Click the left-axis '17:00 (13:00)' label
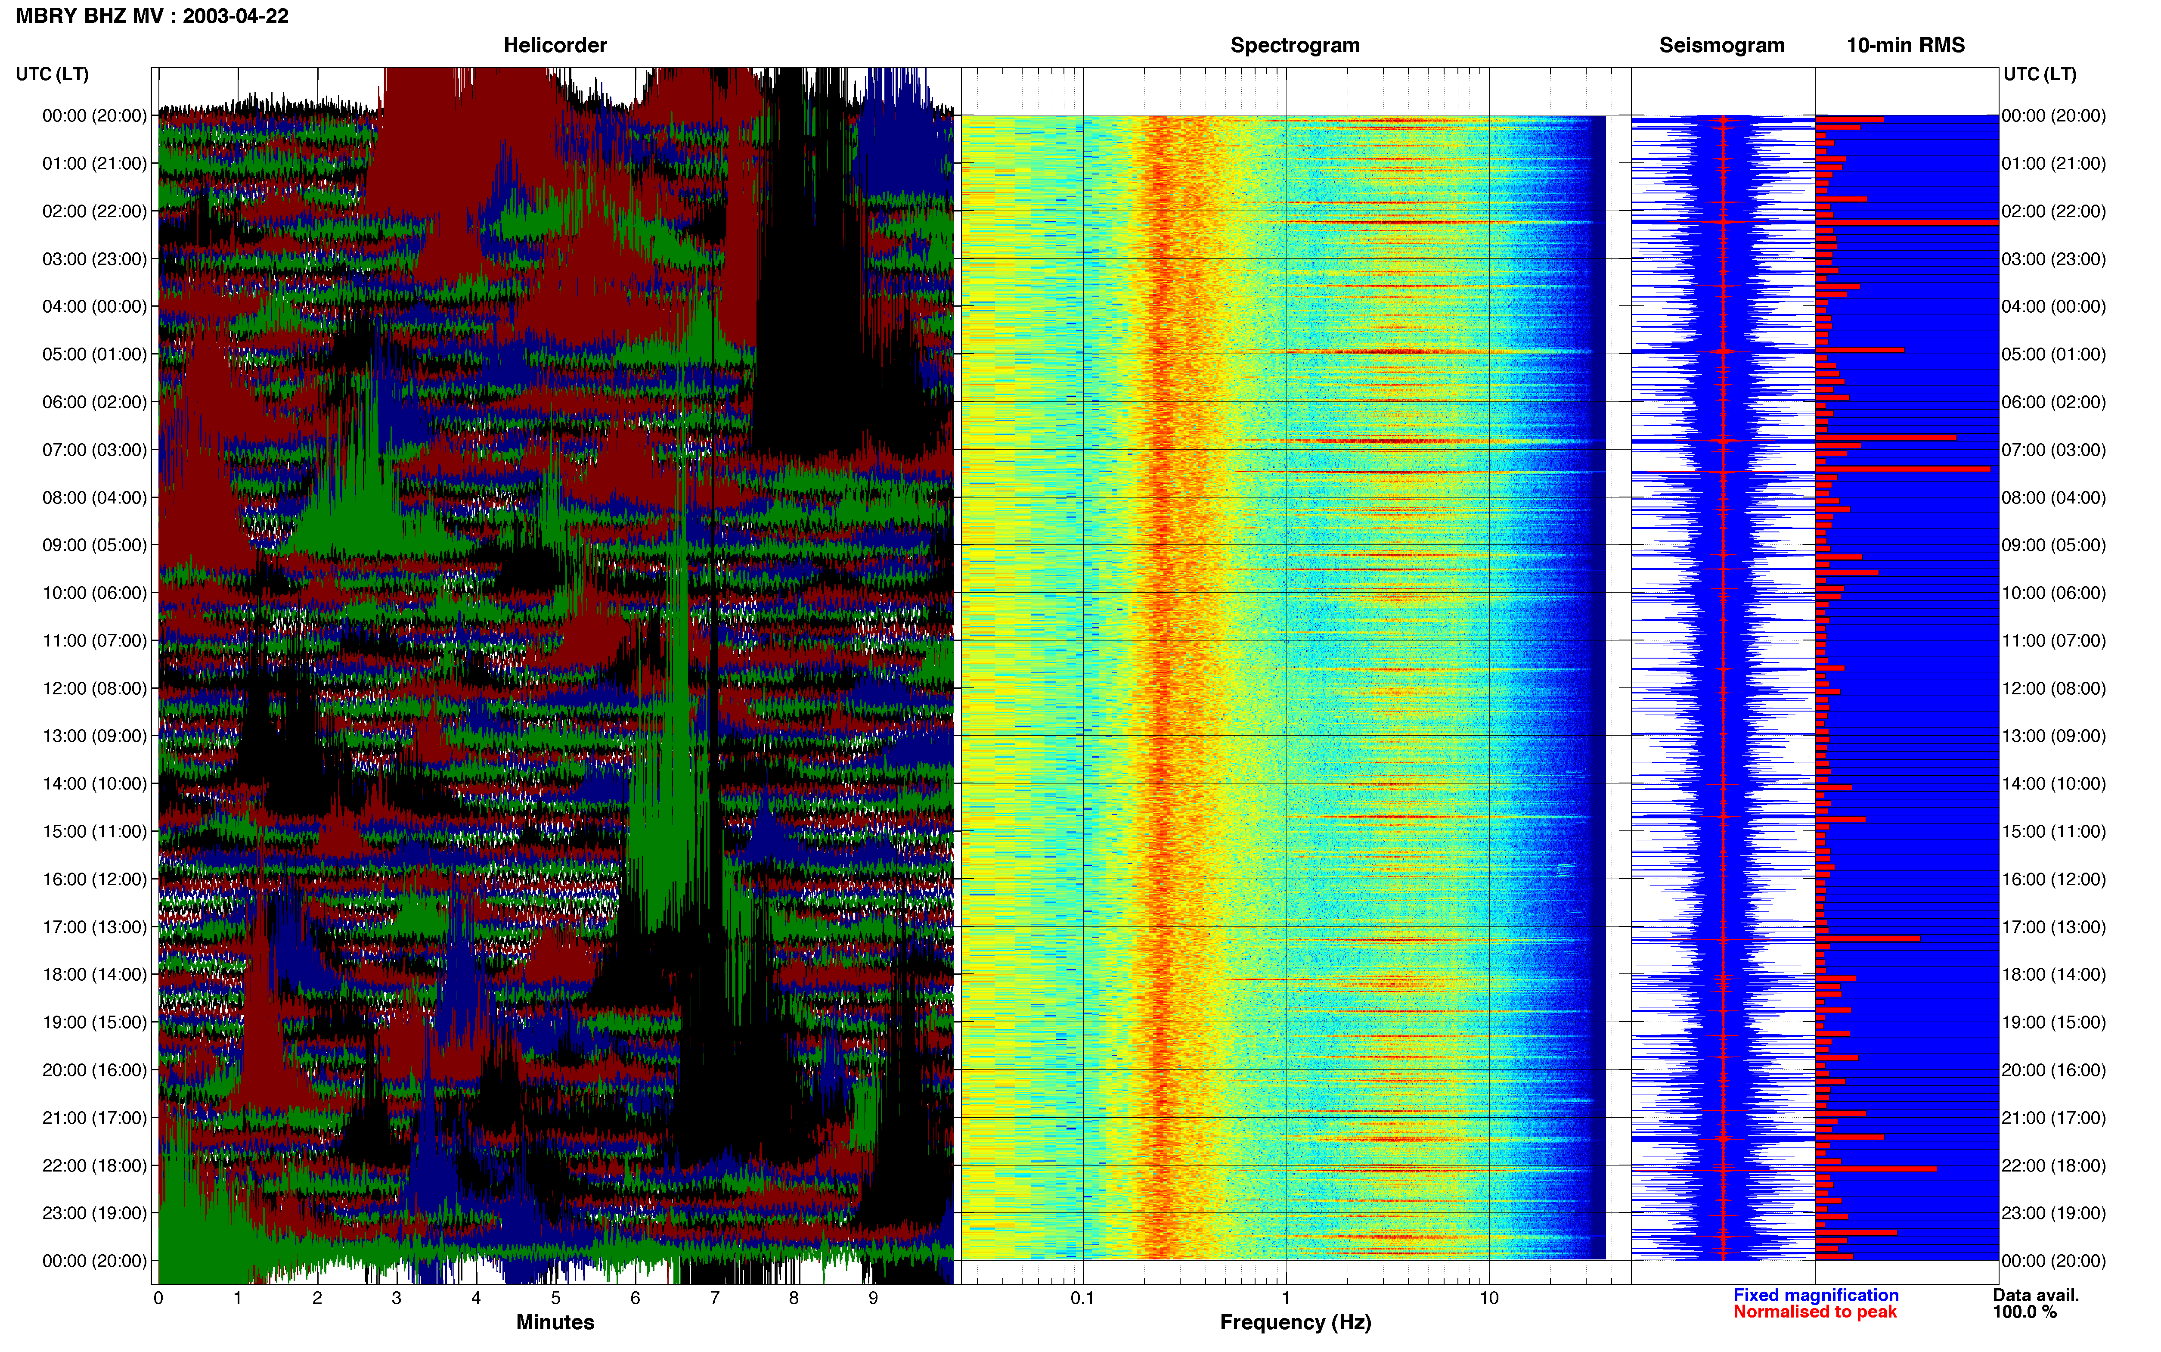Screen dimensions: 2161x1352 95,927
